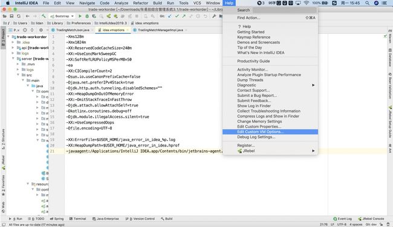Screen dimensions: 393x227
Task: Open the JRebel Console panel
Action: (371, 219)
